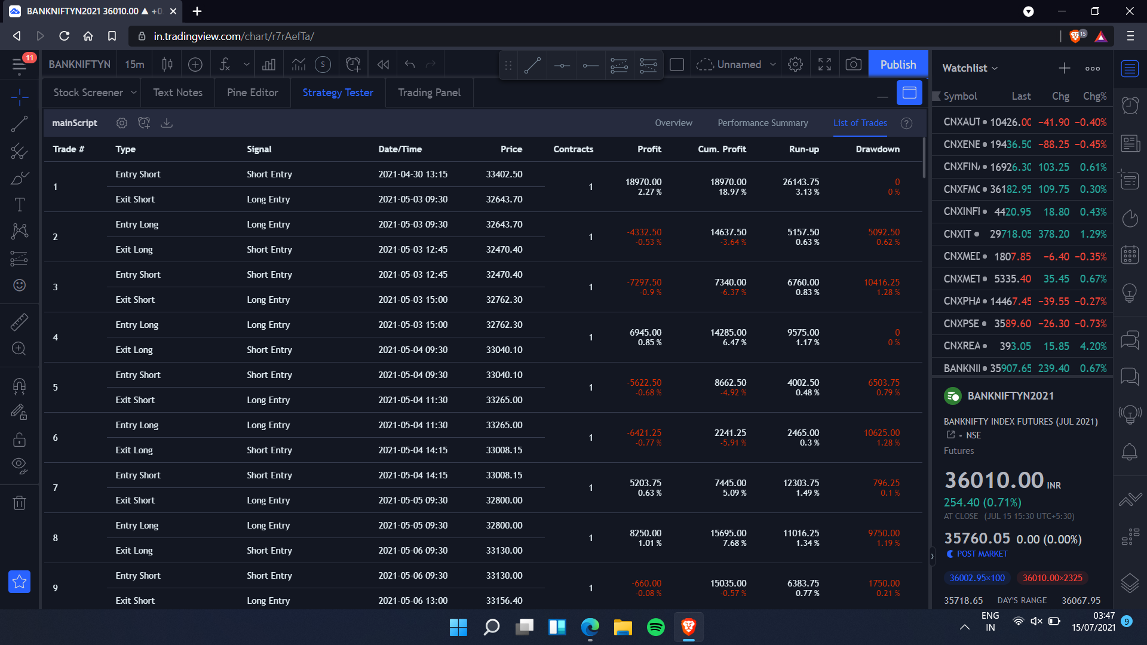Change the 15m timeframe interval
Image resolution: width=1147 pixels, height=645 pixels.
(134, 64)
